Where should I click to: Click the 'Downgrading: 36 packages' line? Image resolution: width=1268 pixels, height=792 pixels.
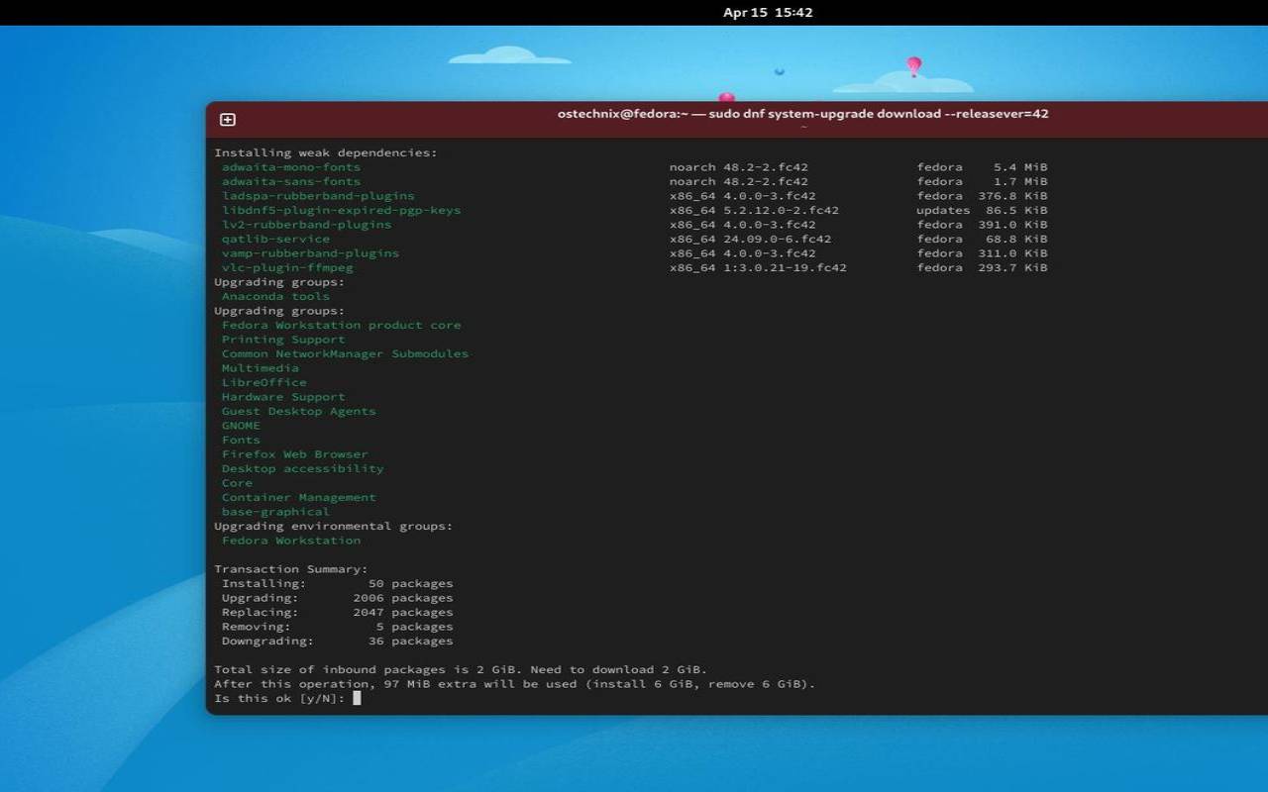pyautogui.click(x=337, y=641)
